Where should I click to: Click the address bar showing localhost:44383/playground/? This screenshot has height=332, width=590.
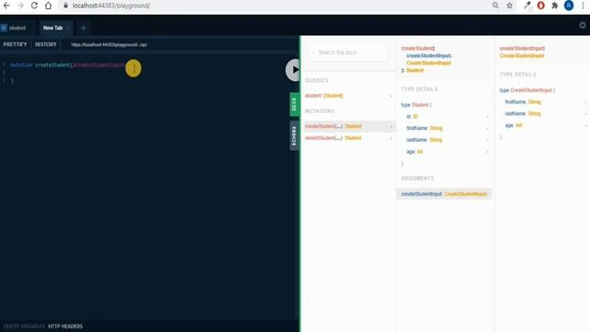111,6
